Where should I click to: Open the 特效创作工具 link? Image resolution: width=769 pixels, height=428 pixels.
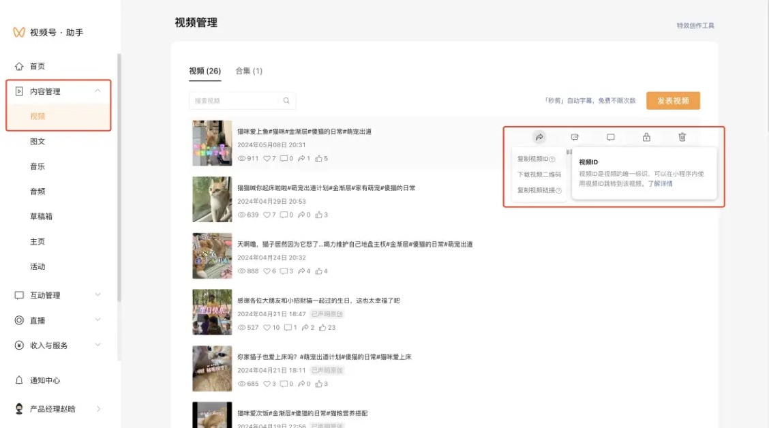(x=695, y=25)
